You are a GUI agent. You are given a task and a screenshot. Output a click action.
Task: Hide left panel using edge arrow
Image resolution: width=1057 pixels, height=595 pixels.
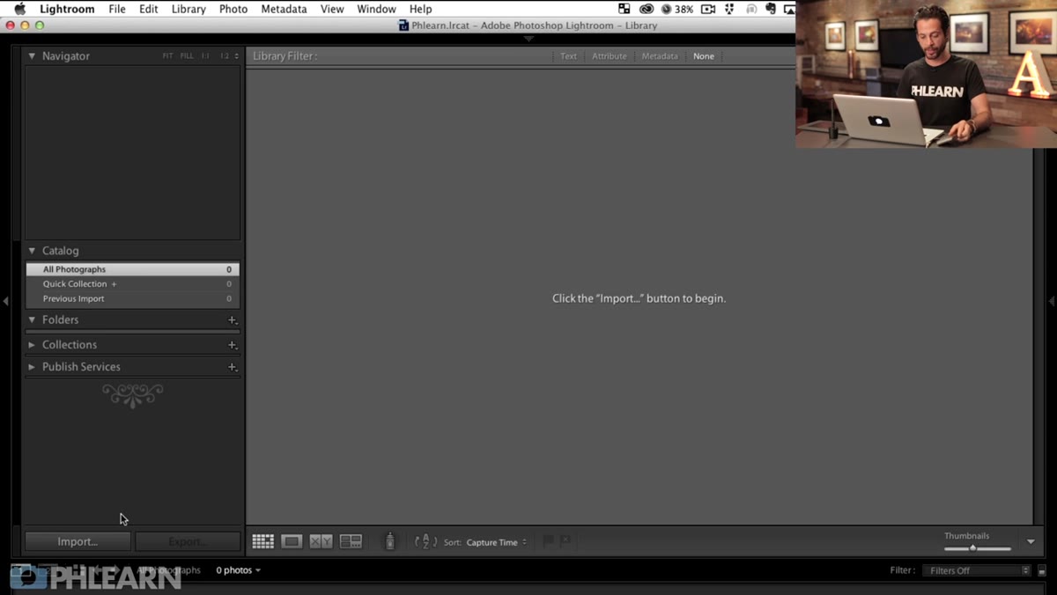tap(5, 301)
